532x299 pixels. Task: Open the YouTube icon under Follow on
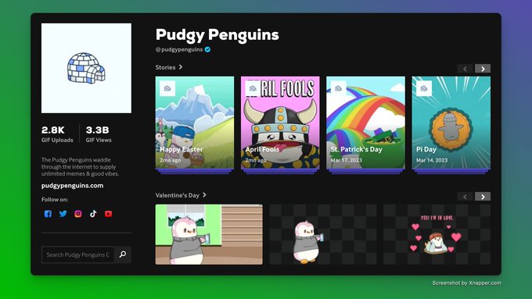point(108,214)
